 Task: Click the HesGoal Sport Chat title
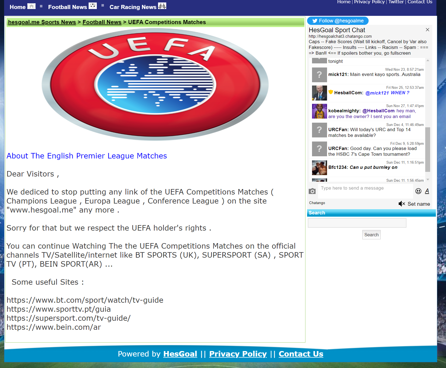point(337,30)
